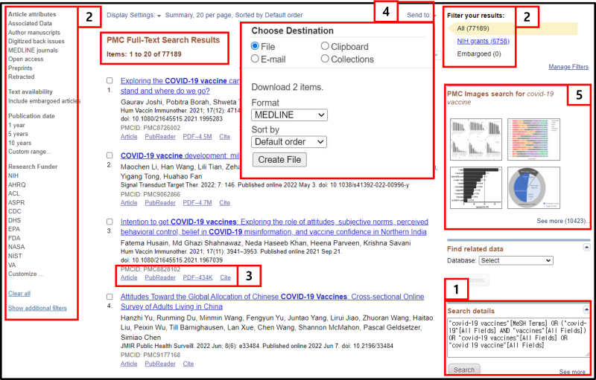
Task: Open the Database Select dropdown
Action: tap(516, 260)
